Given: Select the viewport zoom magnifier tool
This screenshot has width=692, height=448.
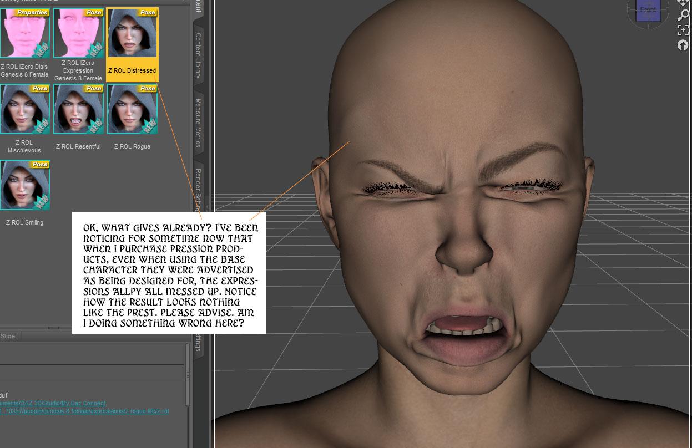Looking at the screenshot, I should (683, 14).
